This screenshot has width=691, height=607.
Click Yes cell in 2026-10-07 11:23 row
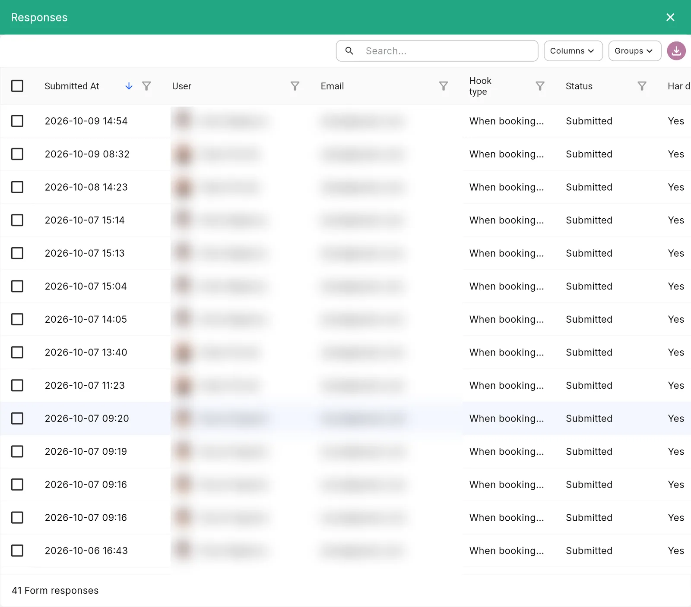click(x=676, y=385)
